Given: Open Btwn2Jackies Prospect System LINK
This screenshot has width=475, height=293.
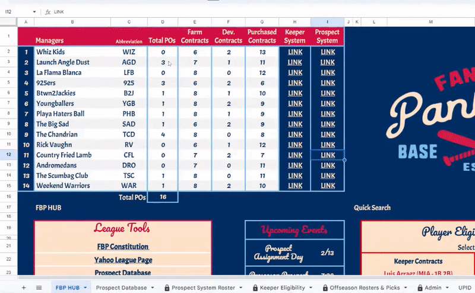Looking at the screenshot, I should pos(328,93).
